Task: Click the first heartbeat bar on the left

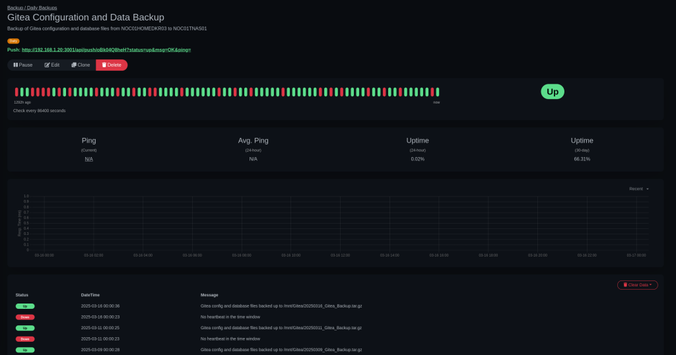Action: [17, 92]
